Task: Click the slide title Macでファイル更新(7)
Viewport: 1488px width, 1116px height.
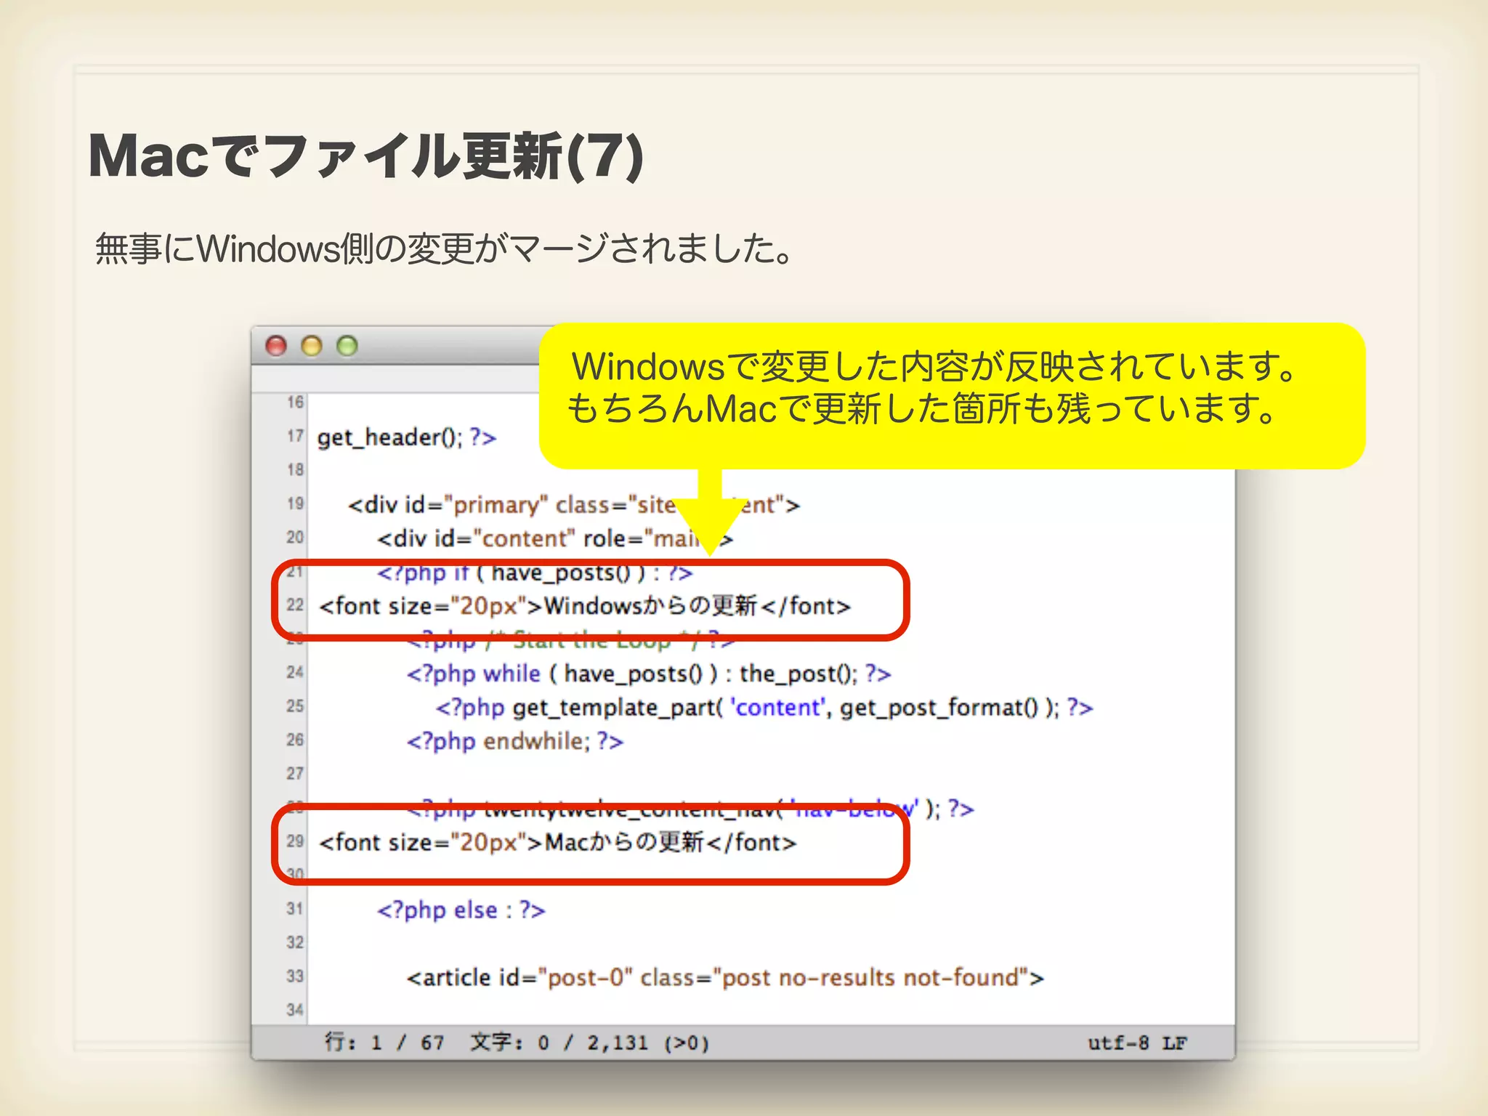Action: point(365,156)
